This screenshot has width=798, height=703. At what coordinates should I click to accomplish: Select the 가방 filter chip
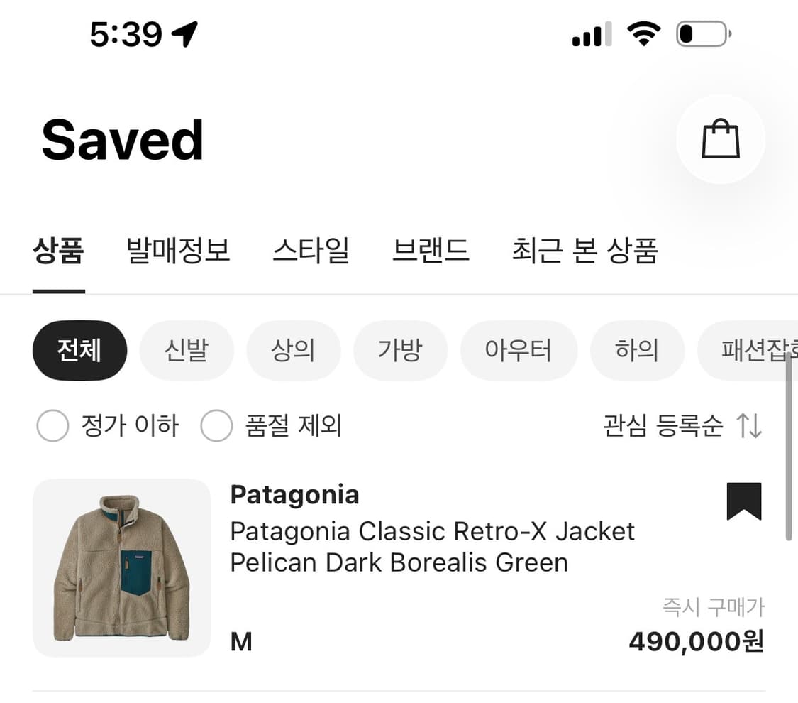(x=401, y=350)
